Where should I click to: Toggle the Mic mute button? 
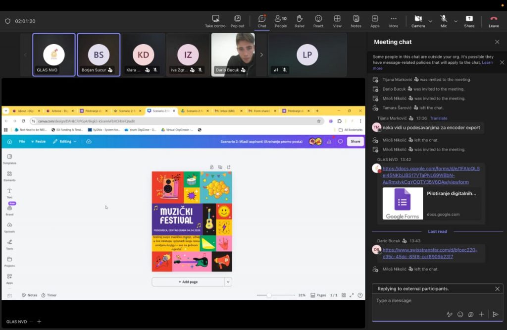(444, 21)
